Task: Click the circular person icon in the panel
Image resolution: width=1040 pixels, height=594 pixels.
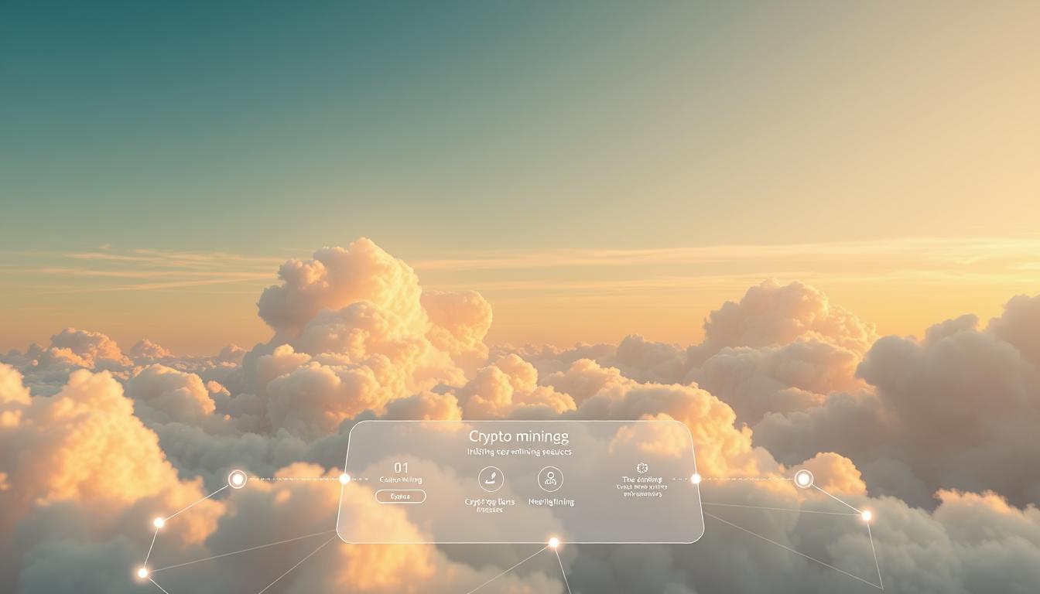Action: [x=550, y=479]
